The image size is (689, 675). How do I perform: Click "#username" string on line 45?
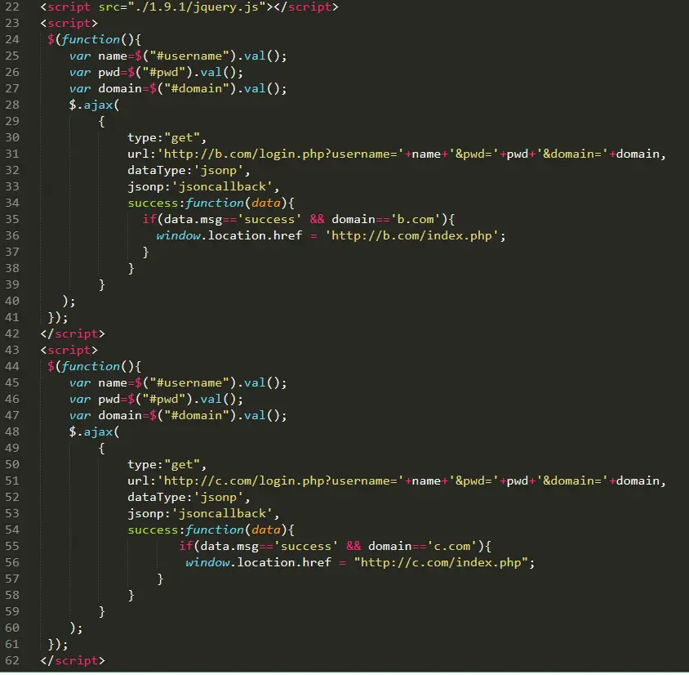tap(189, 383)
